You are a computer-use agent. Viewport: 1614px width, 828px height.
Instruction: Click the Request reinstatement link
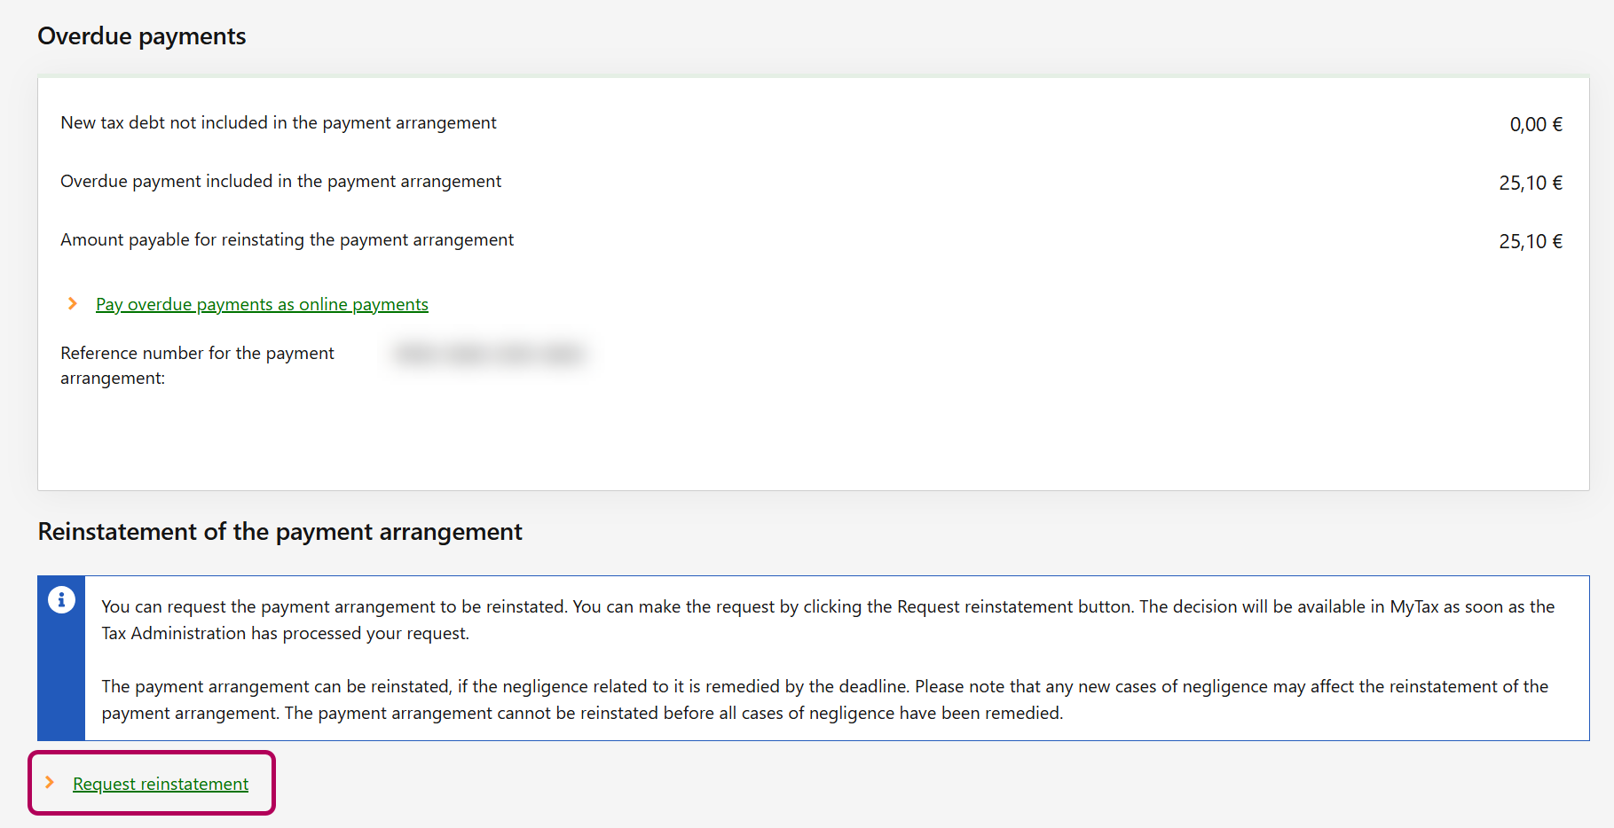[x=161, y=784]
